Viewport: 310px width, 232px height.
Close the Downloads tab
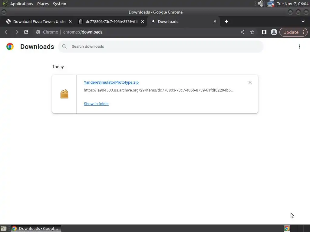pyautogui.click(x=215, y=21)
